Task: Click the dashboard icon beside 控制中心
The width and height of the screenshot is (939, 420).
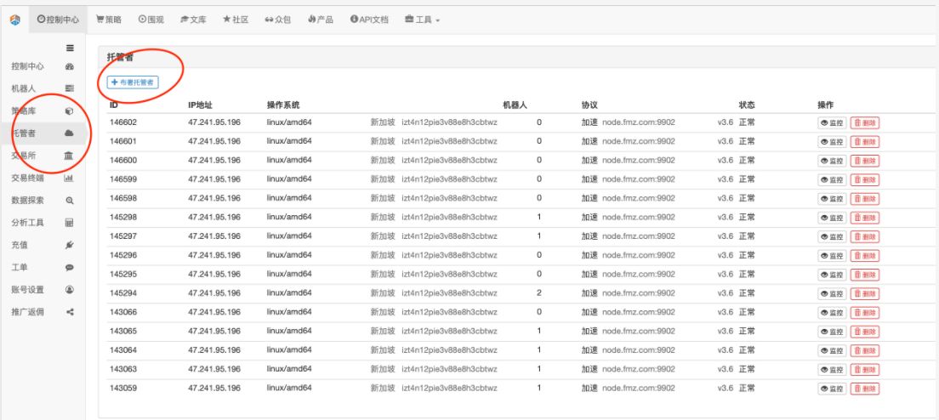Action: point(70,66)
